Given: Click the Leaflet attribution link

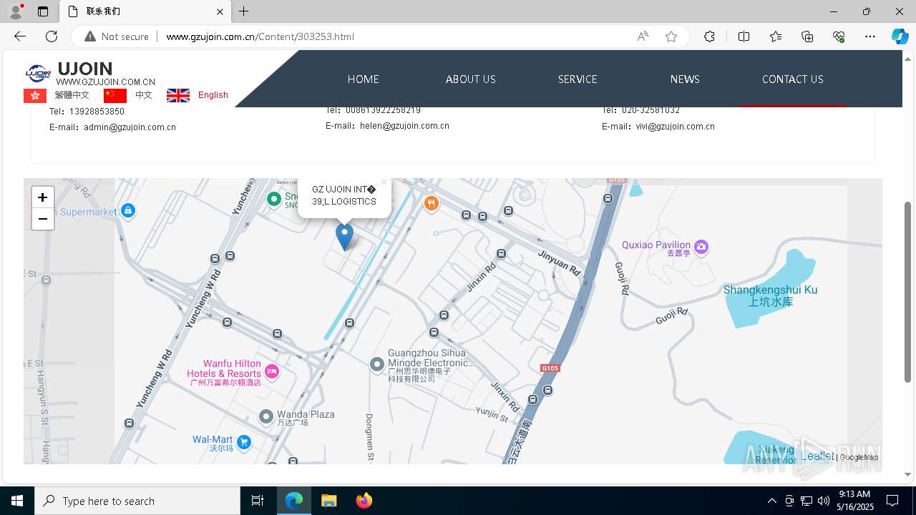Looking at the screenshot, I should tap(817, 456).
